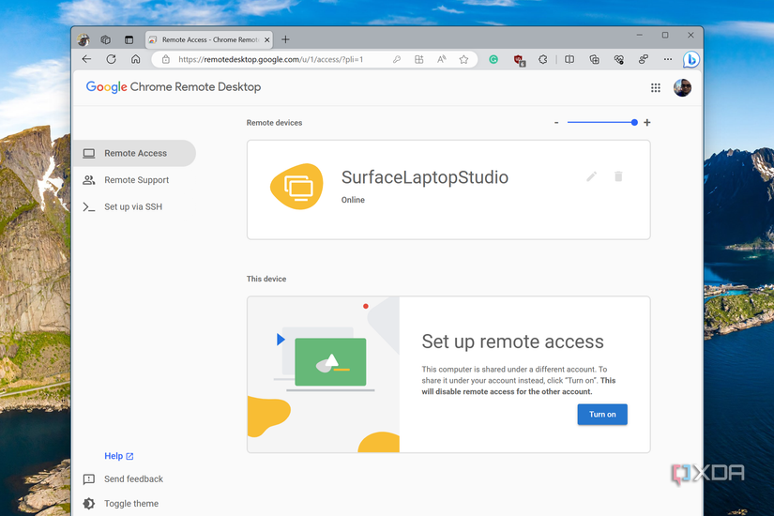
Task: Toggle theme from the sidebar
Action: click(121, 504)
